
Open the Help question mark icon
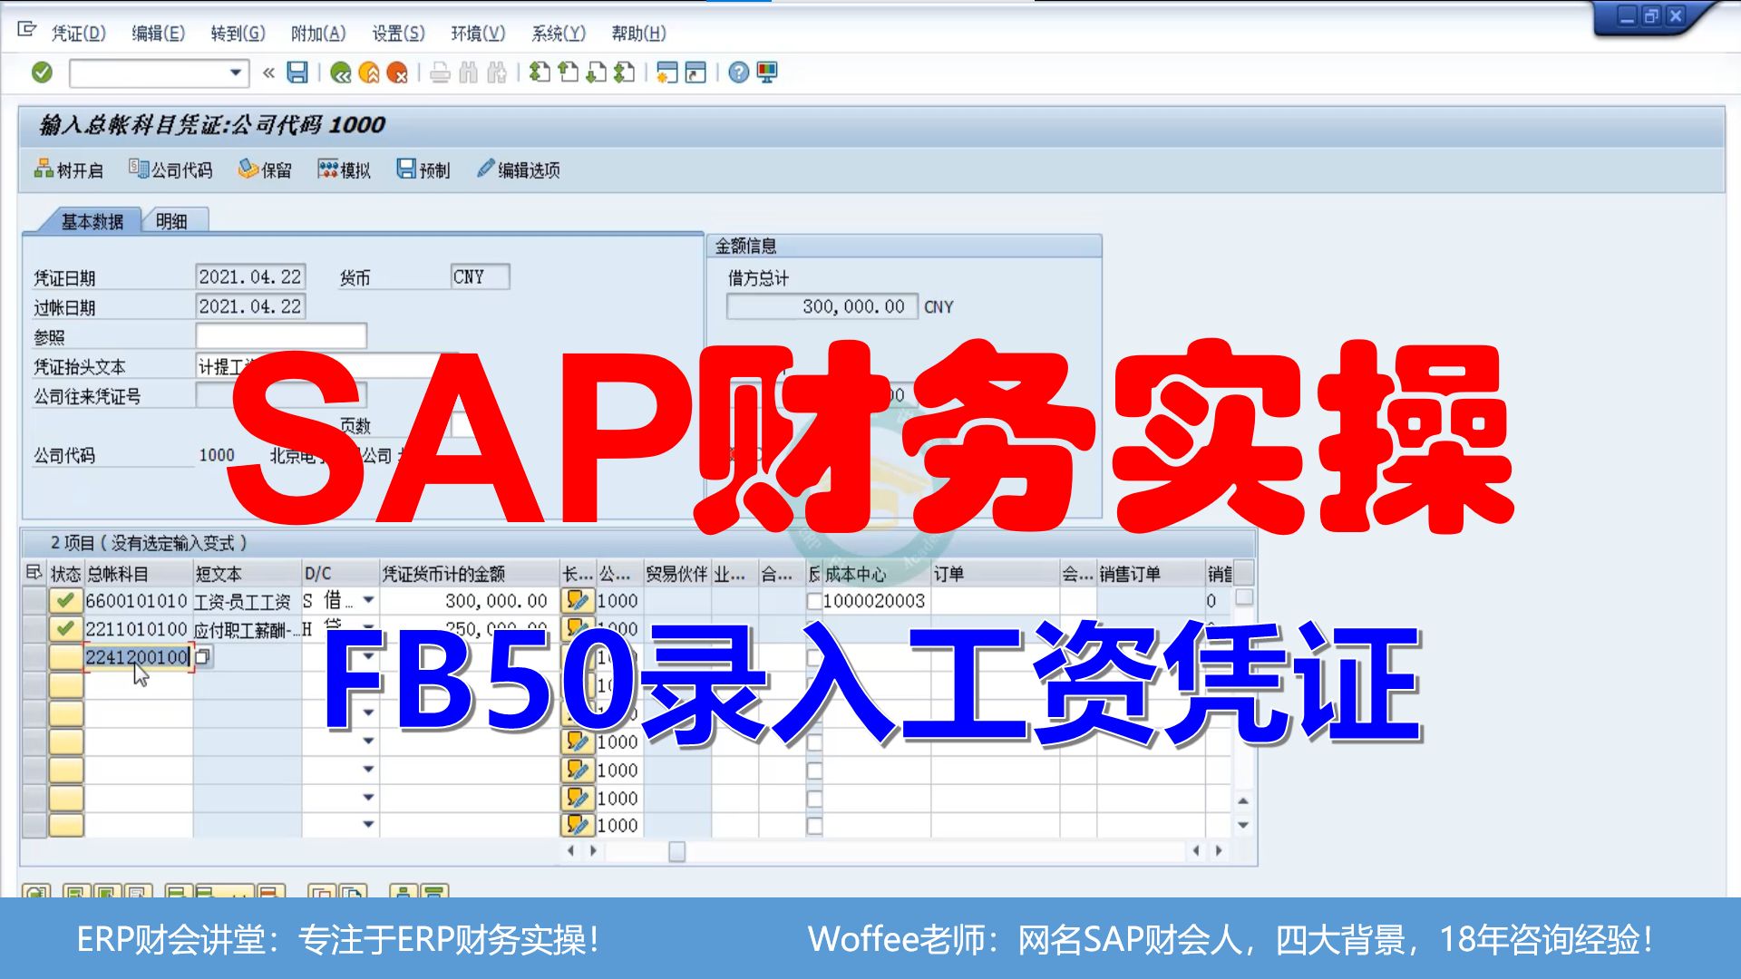point(739,73)
